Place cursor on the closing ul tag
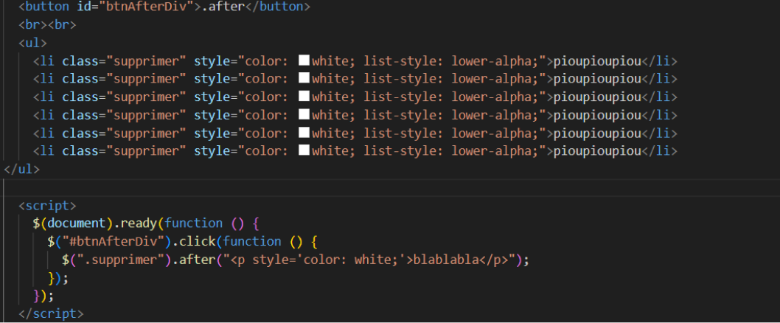 point(21,169)
